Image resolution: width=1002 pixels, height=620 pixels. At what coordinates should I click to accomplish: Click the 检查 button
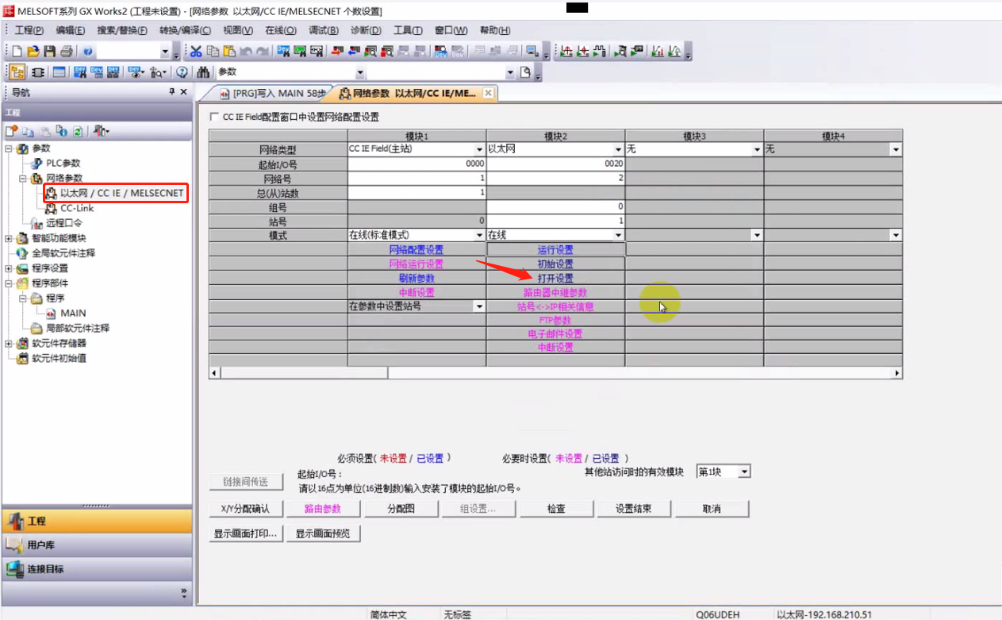pos(555,509)
